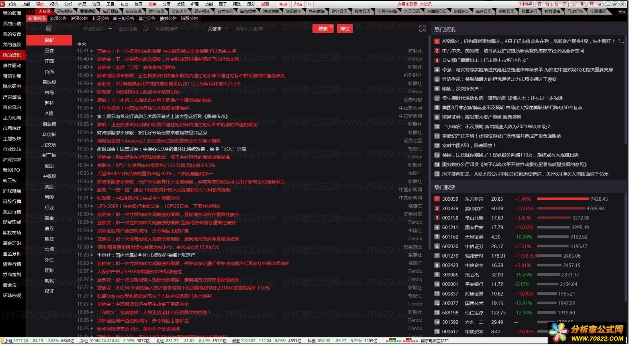The width and height of the screenshot is (630, 345).
Task: Open 环球宏观 in the left sidebar
Action: (12, 296)
